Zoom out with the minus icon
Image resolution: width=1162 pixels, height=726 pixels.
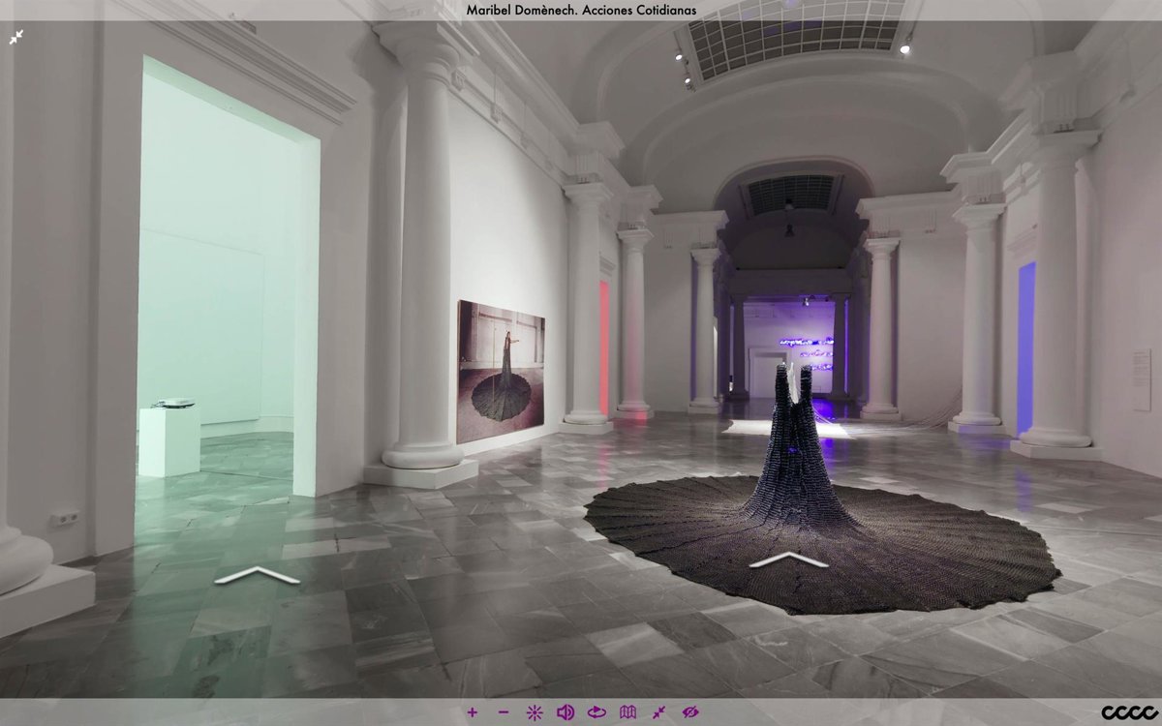pyautogui.click(x=503, y=712)
